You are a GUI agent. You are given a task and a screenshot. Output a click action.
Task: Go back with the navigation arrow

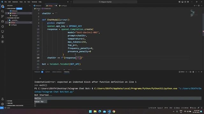coord(68,2)
